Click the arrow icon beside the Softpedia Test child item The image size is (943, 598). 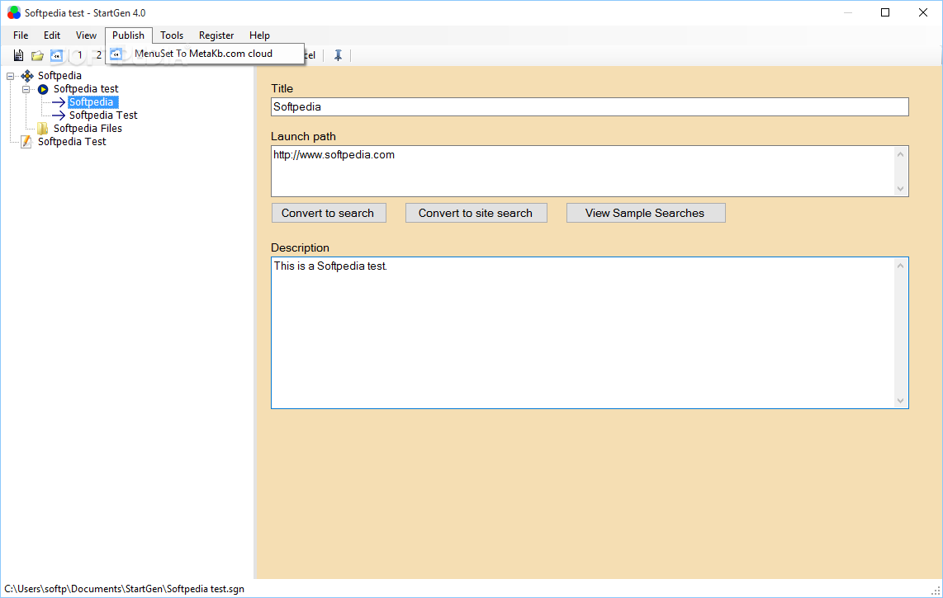tap(59, 115)
